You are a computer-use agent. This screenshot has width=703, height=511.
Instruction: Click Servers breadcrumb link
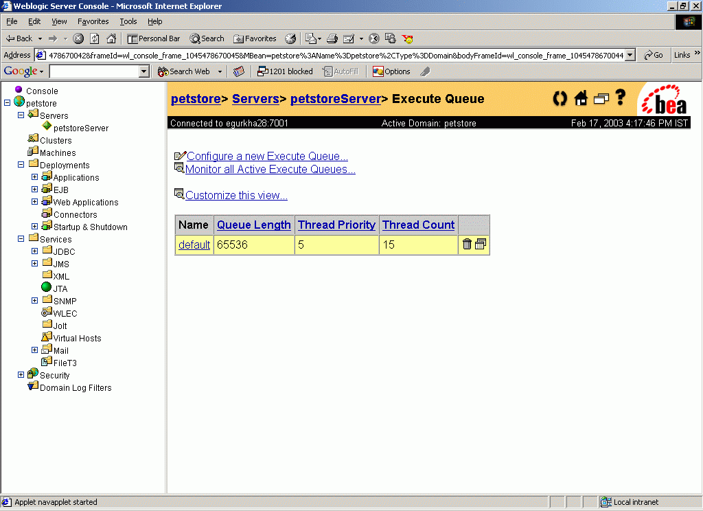[255, 99]
